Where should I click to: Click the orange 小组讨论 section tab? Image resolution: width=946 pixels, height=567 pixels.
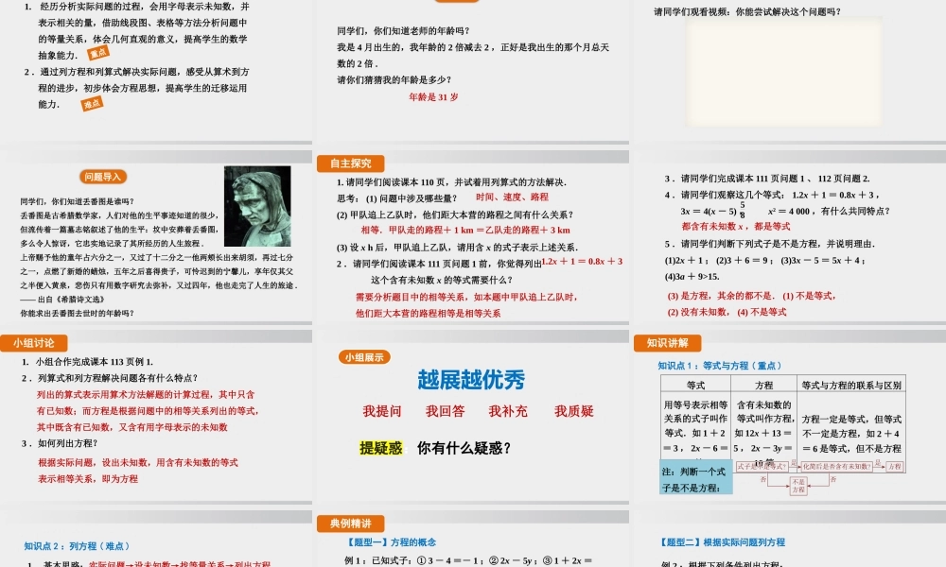34,343
